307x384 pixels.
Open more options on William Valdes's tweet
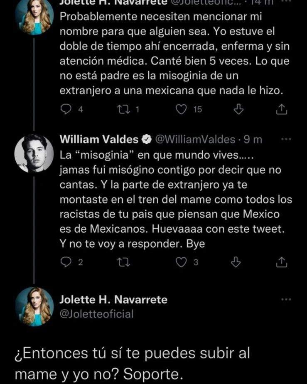[286, 140]
